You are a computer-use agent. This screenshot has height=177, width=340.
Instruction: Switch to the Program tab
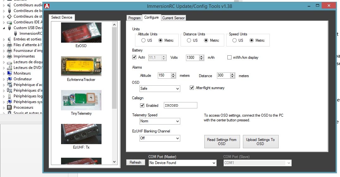point(134,18)
